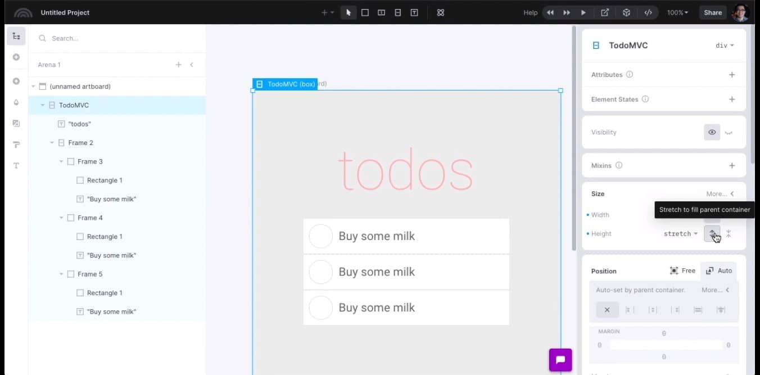Open the T fonts icon in left sidebar
The height and width of the screenshot is (375, 760).
[16, 165]
